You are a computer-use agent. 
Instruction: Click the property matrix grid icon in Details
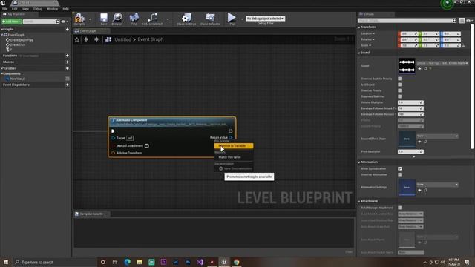coord(462,21)
